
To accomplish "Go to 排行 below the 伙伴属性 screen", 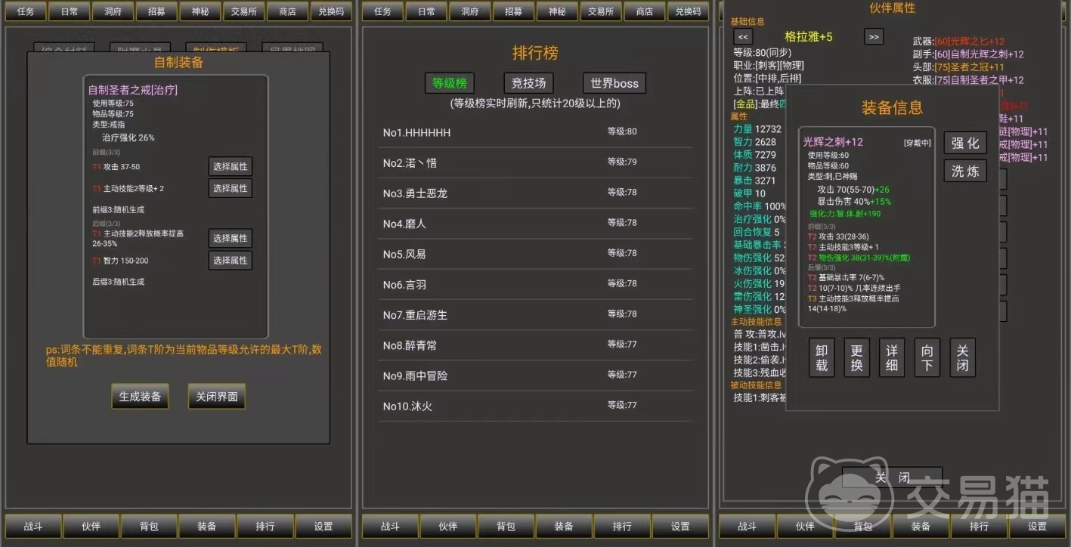I will [x=979, y=527].
